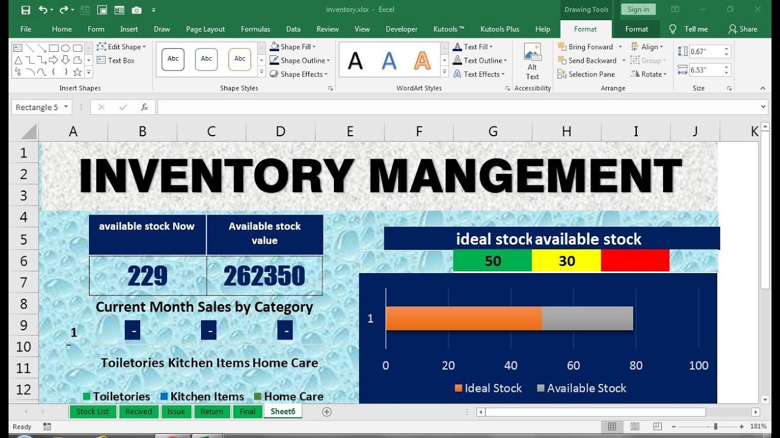780x438 pixels.
Task: Switch to Page Break Preview in status bar
Action: point(656,426)
